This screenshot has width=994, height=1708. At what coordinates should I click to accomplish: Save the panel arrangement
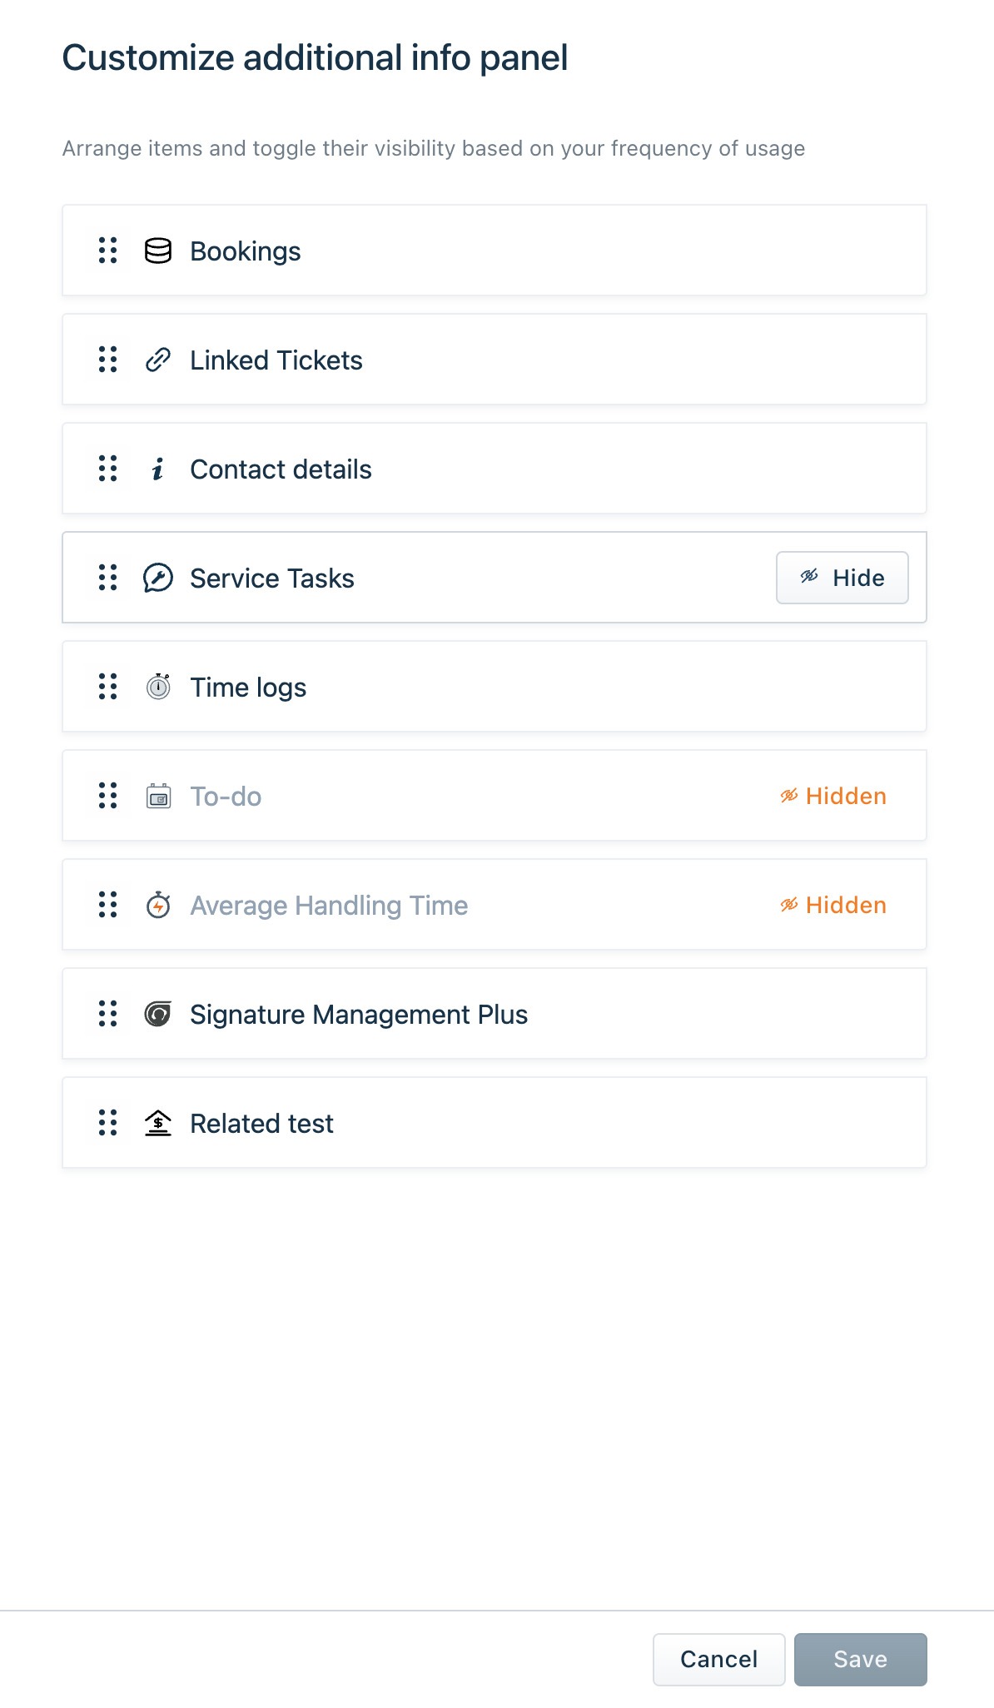(x=861, y=1660)
